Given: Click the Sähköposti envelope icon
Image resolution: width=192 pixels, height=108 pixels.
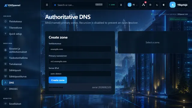Looking at the screenshot, I should tap(5, 70).
